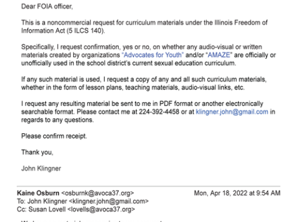Click the paragraph starting "If any such material"
Viewport: 297px width, 222px height.
click(144, 83)
